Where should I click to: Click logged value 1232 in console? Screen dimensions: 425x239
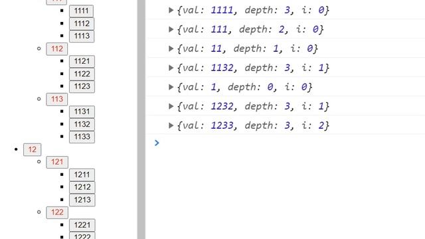click(222, 106)
